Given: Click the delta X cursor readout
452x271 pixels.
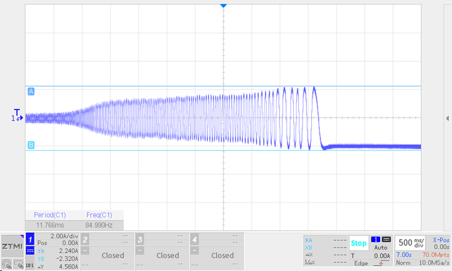Looking at the screenshot, I should click(x=326, y=255).
